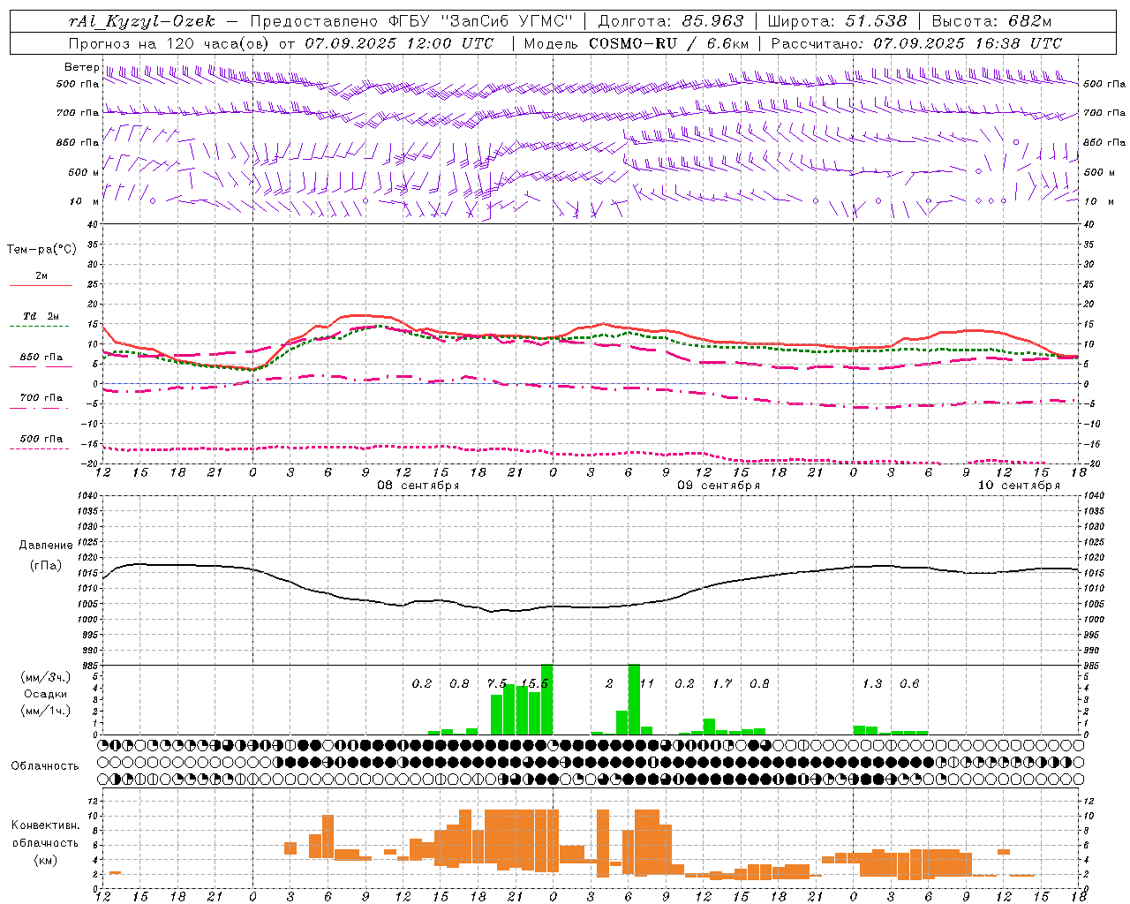1130x904 pixels.
Task: Click the station title rAl_Kyzyl-Ozek
Action: [142, 21]
